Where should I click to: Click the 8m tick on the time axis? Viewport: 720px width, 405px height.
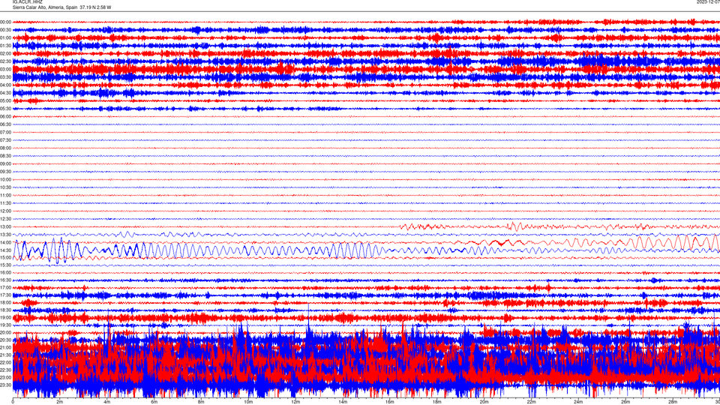tap(201, 402)
